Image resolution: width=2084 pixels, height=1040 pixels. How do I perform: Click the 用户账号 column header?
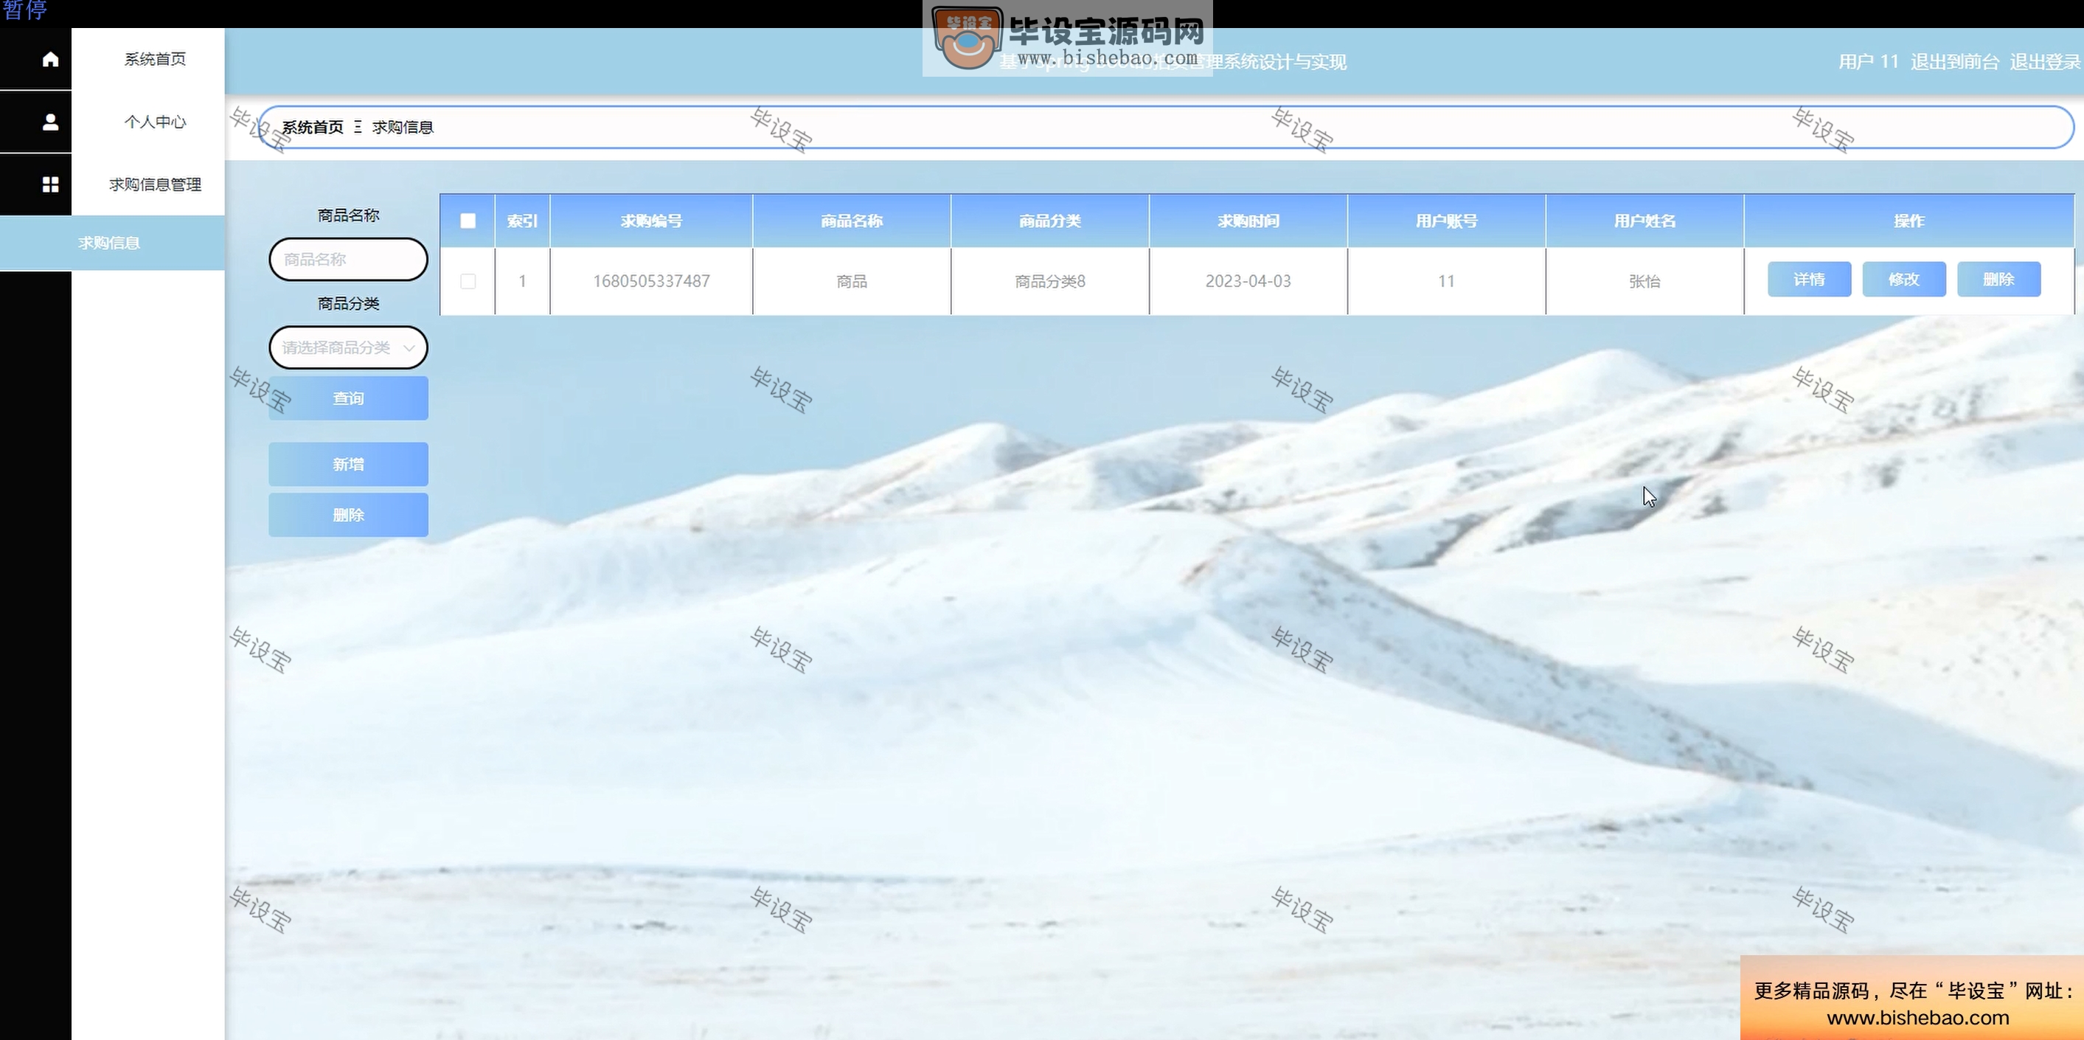tap(1447, 220)
